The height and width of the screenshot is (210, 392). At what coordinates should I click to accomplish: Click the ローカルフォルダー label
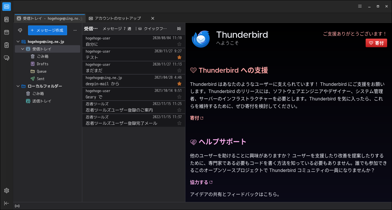click(x=45, y=86)
